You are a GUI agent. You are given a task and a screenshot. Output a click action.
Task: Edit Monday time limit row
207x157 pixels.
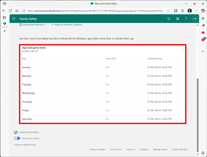[103, 76]
